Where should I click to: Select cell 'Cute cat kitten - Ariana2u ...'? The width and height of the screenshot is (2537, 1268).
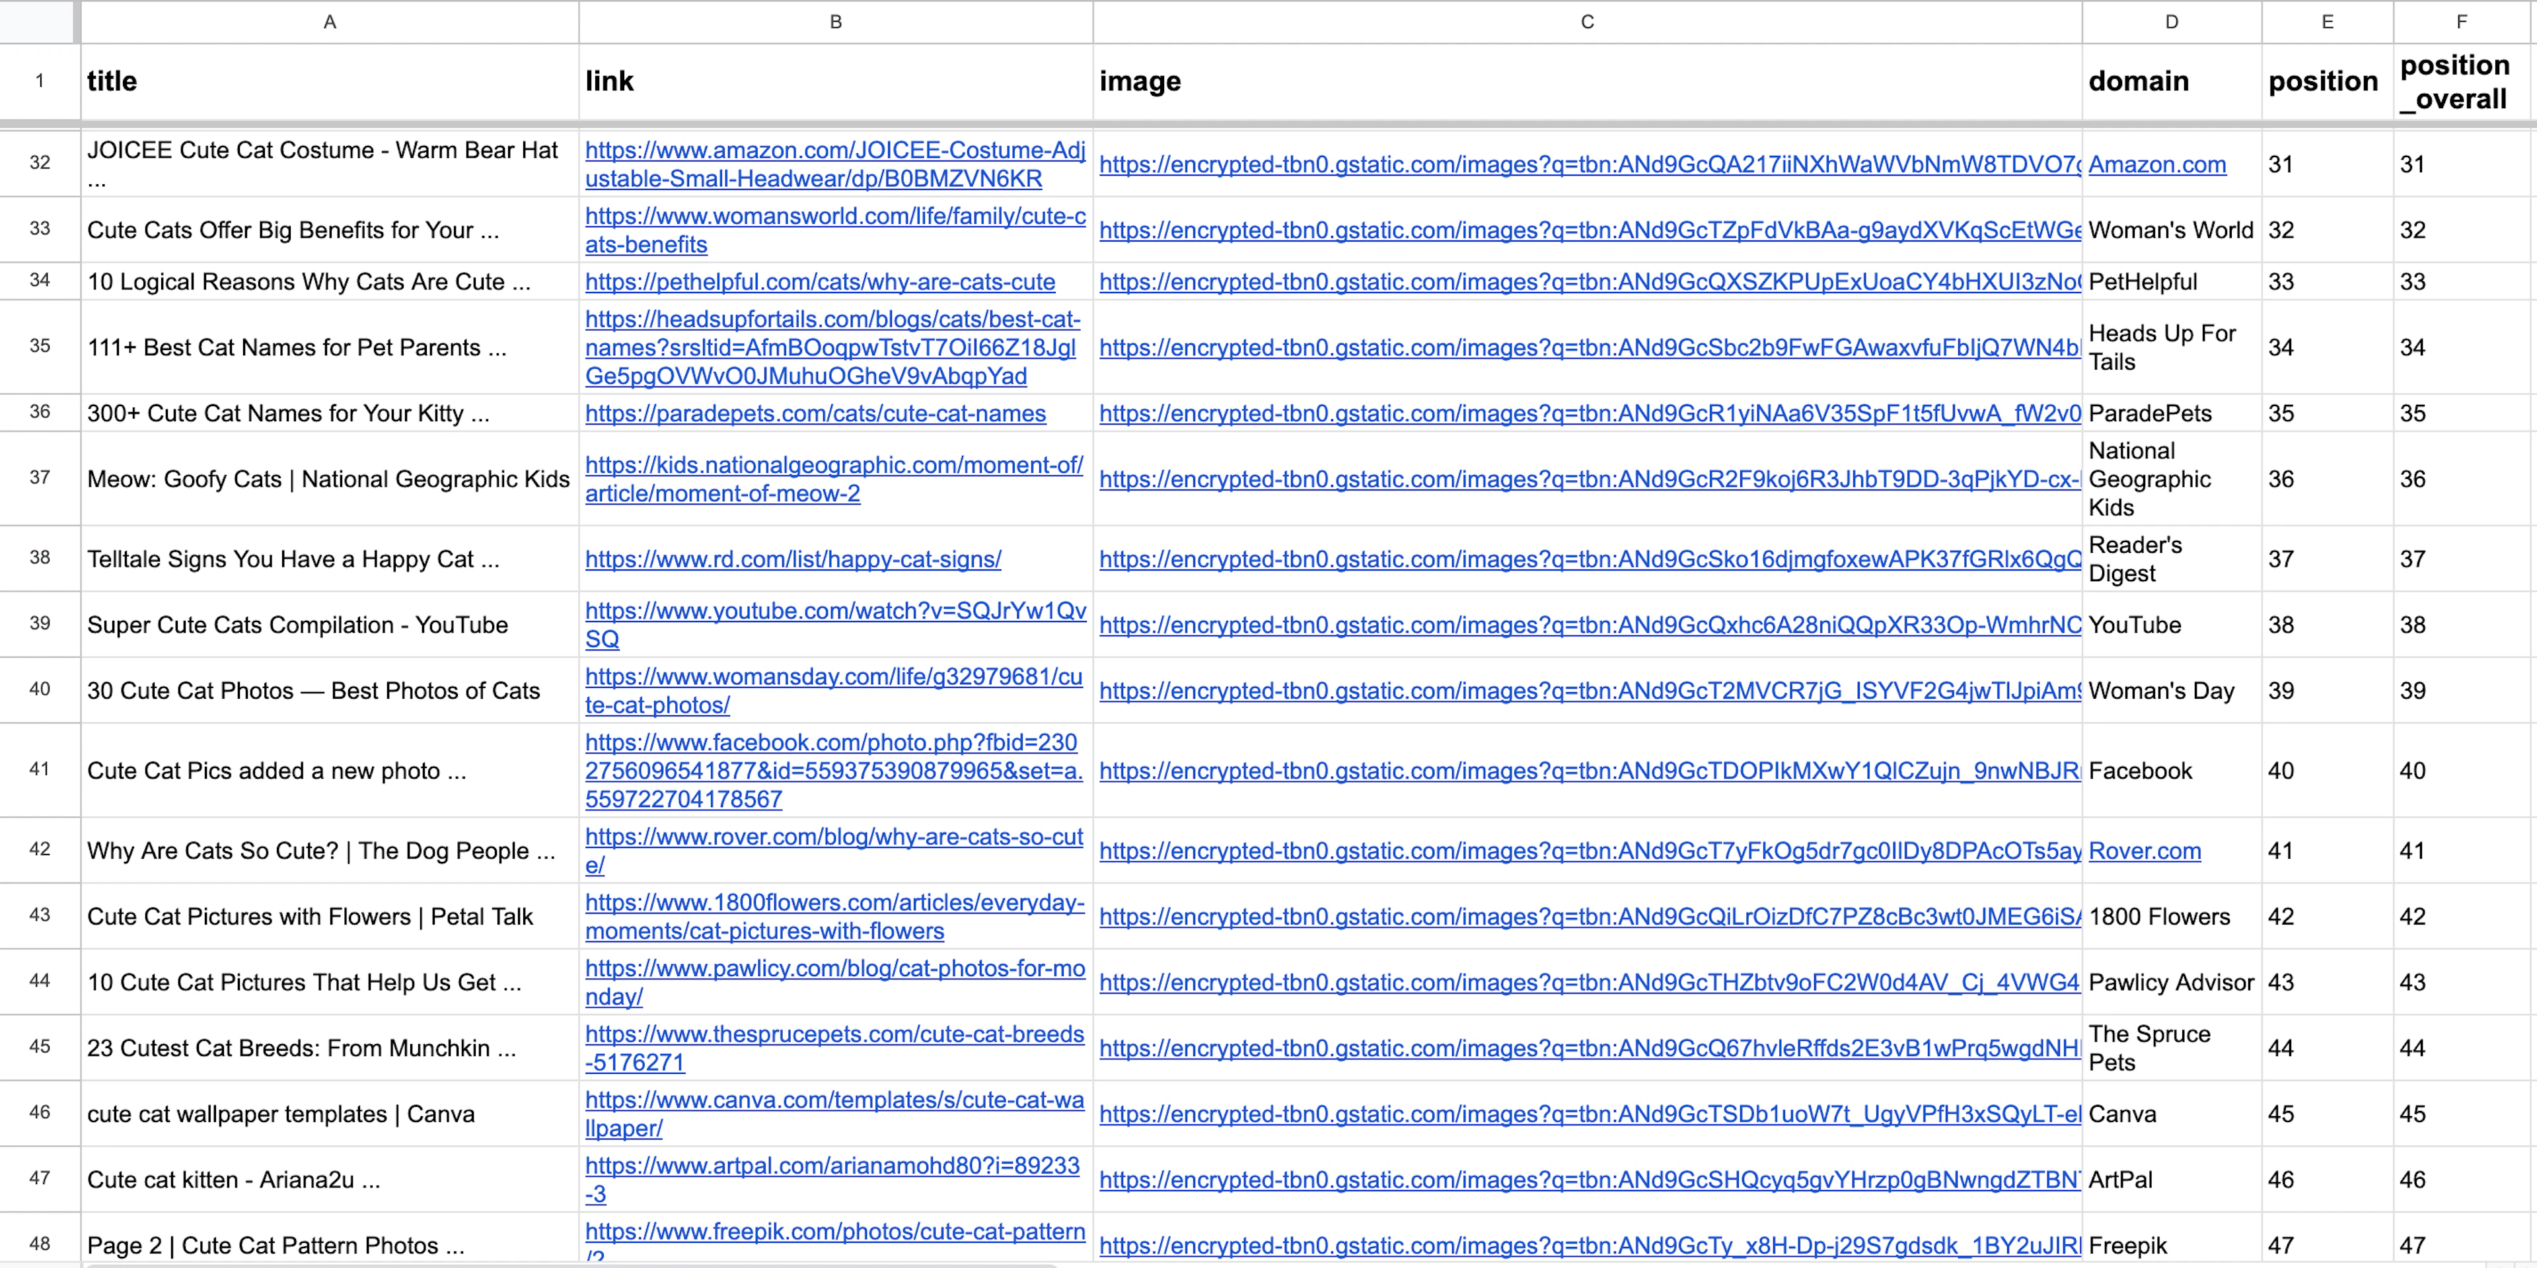329,1180
